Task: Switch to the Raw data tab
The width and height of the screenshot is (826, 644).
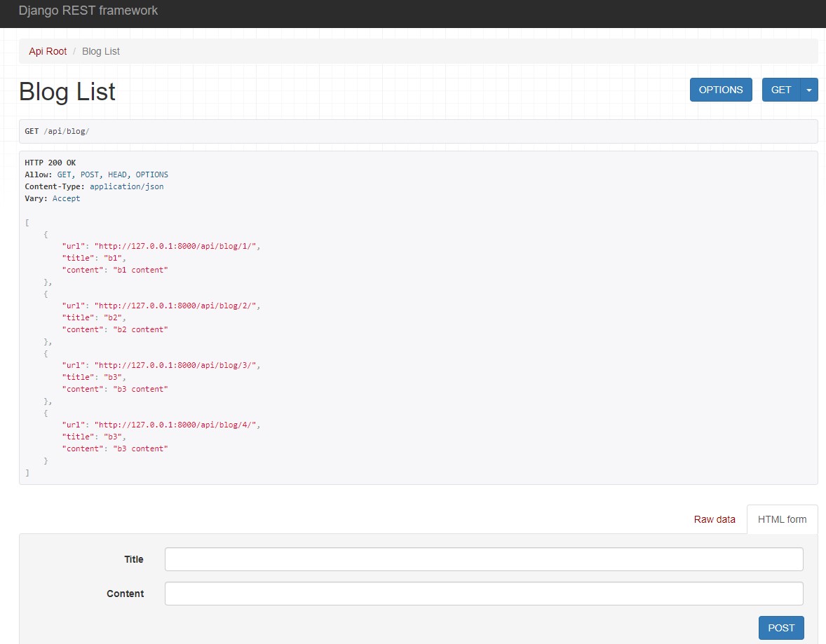Action: pos(715,519)
